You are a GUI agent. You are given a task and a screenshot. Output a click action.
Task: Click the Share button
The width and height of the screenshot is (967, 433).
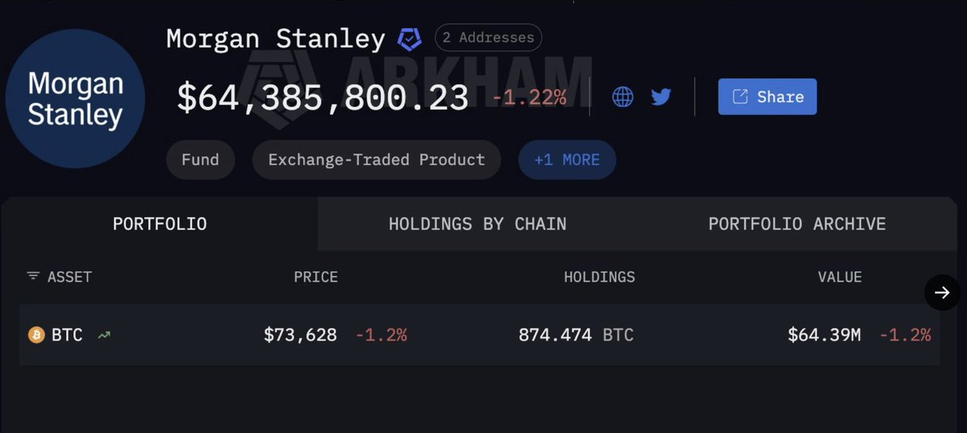pos(767,97)
